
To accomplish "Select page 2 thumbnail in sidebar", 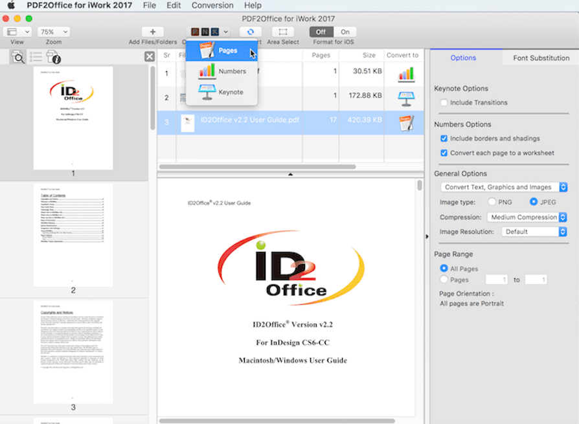I will (73, 234).
